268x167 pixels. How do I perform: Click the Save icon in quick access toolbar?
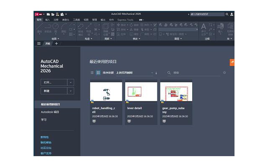57,14
